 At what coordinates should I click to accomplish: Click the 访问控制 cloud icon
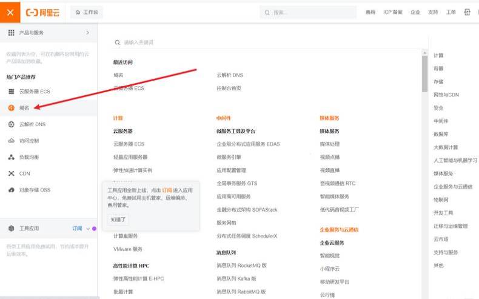pyautogui.click(x=12, y=141)
